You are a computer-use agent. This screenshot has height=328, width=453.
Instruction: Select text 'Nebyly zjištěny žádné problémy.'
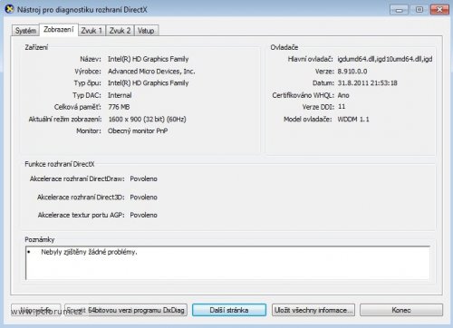point(89,252)
